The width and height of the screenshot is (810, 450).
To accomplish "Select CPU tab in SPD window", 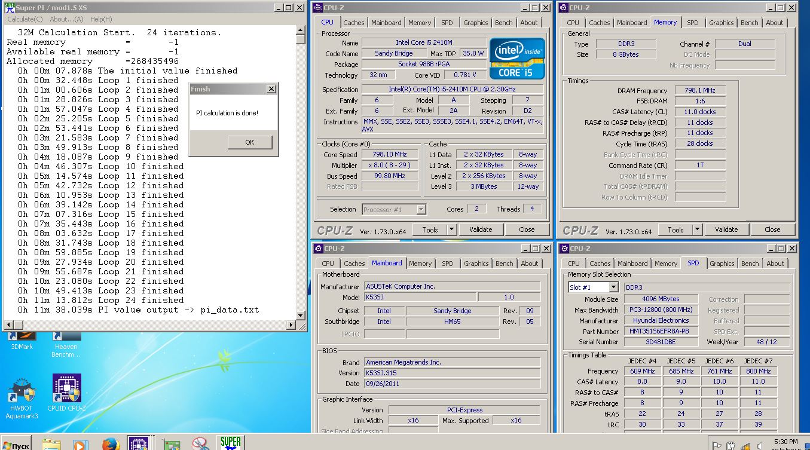I will click(x=574, y=264).
